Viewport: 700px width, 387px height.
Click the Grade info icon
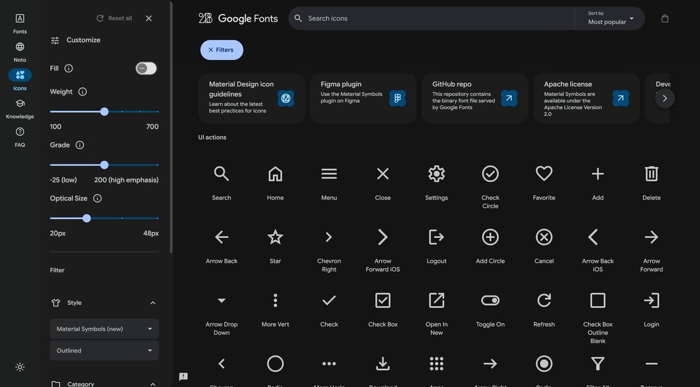click(80, 145)
